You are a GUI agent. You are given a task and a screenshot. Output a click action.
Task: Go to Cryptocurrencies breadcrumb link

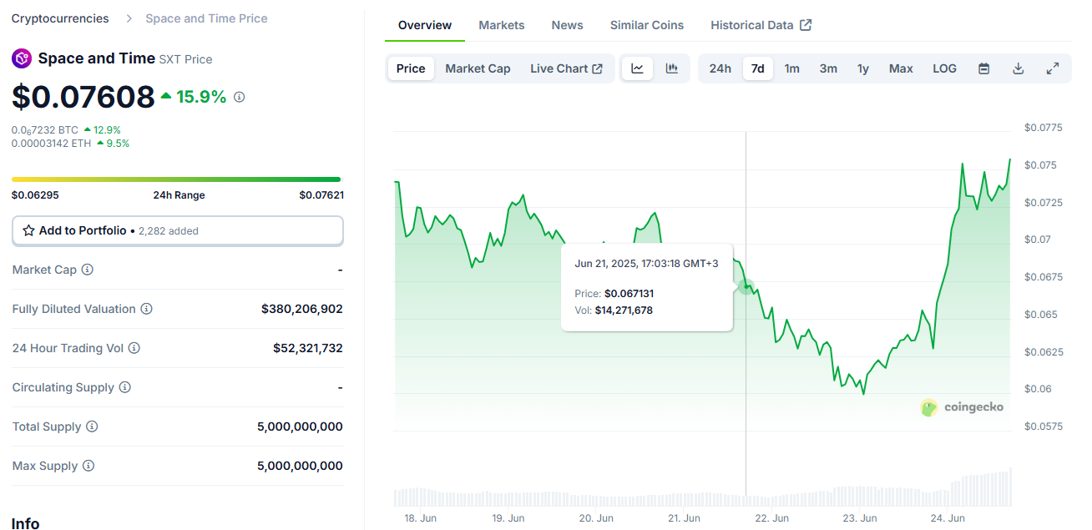(x=60, y=18)
